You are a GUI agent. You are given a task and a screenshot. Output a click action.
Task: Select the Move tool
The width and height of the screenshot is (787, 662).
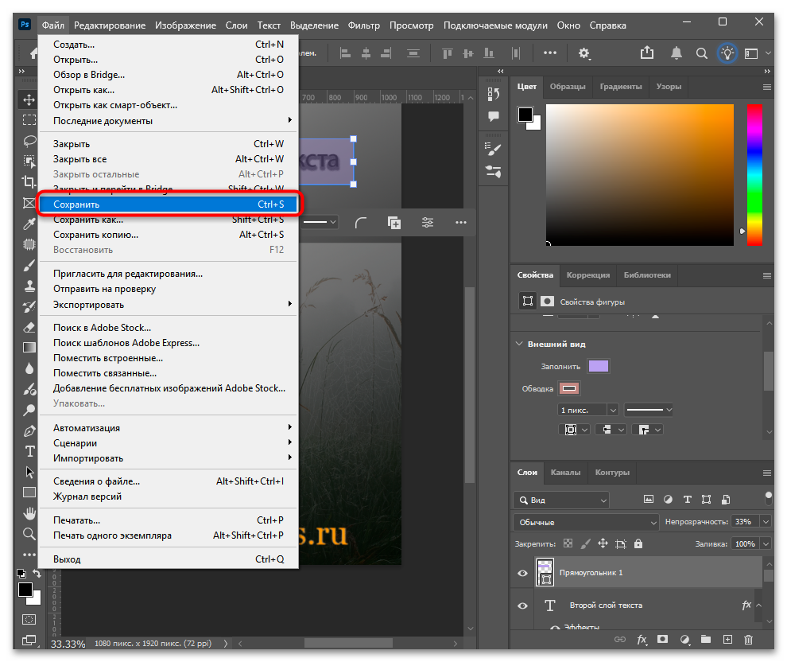[29, 99]
